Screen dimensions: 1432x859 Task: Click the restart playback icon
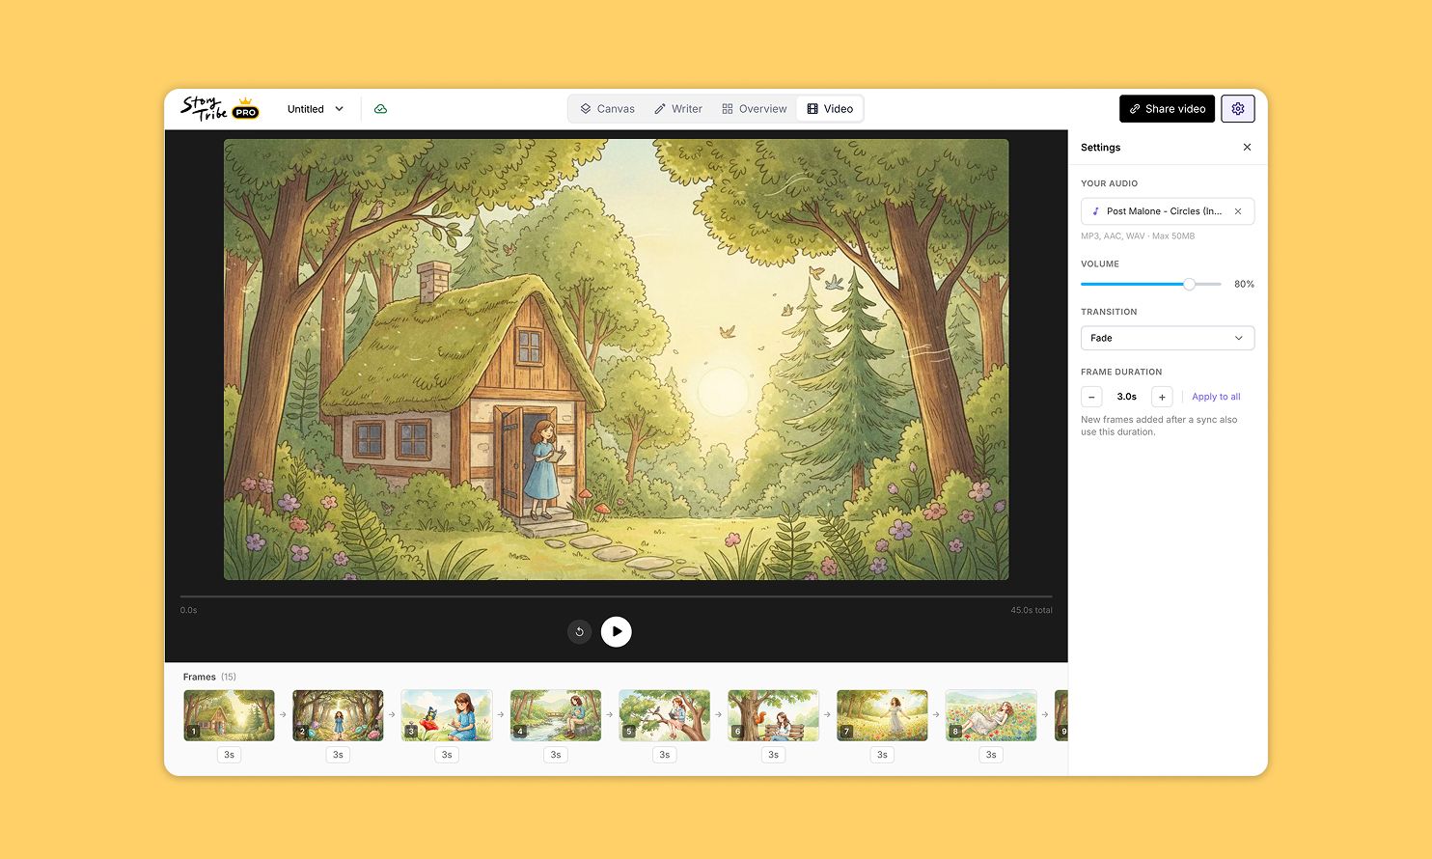(579, 631)
